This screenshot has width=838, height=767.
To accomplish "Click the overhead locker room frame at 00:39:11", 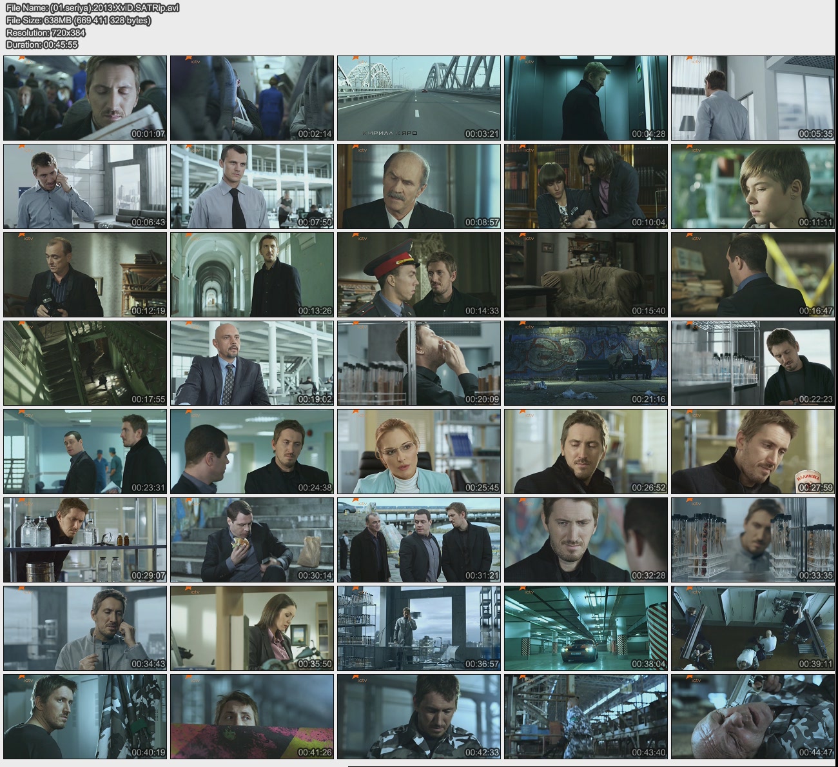I will [752, 628].
